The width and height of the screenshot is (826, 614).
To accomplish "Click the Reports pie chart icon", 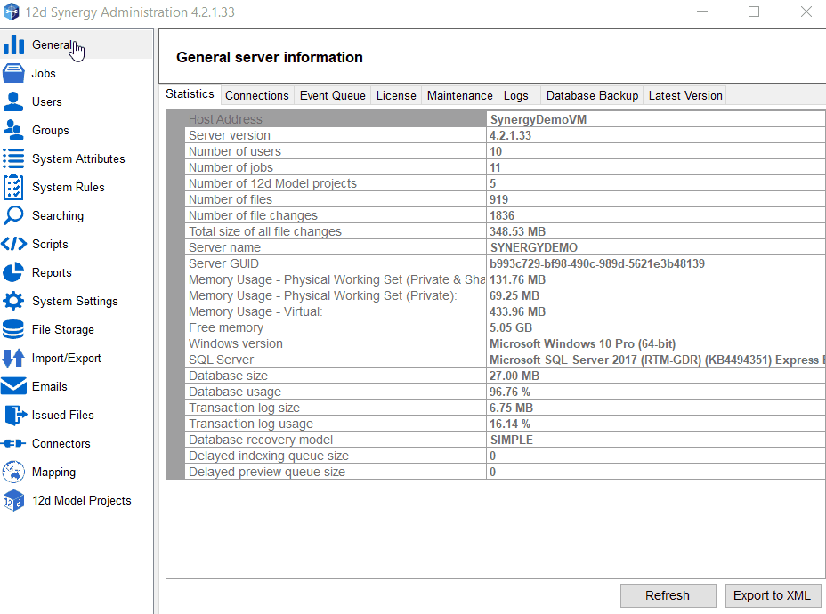I will point(13,272).
